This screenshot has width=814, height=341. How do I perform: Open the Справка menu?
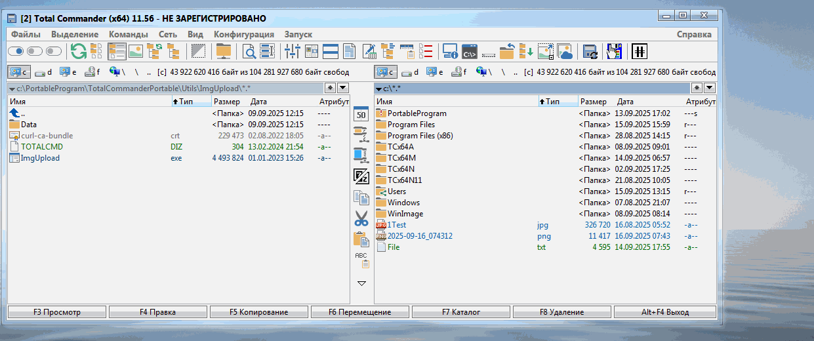[x=694, y=34]
